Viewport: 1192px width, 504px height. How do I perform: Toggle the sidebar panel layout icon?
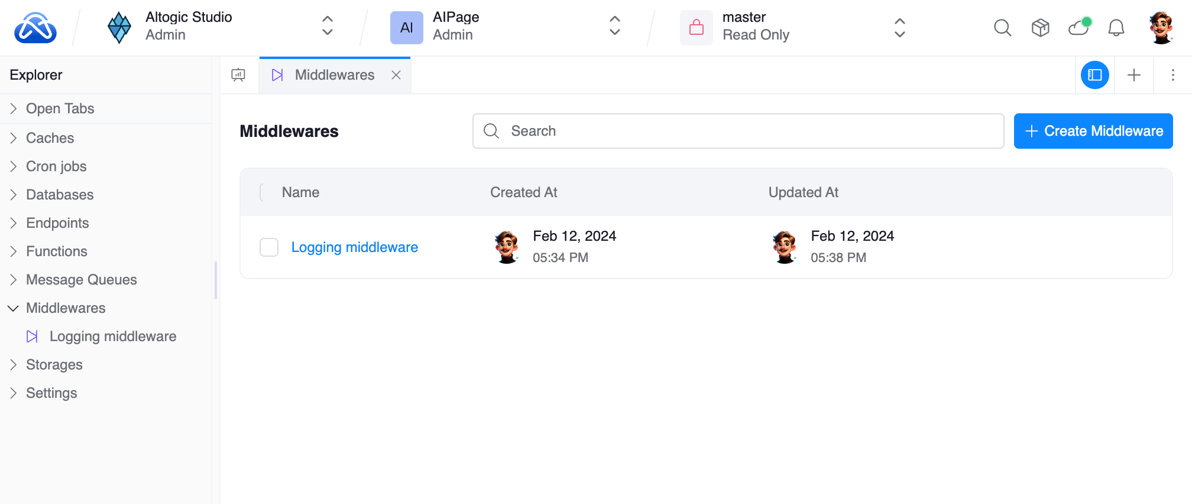[x=1094, y=75]
